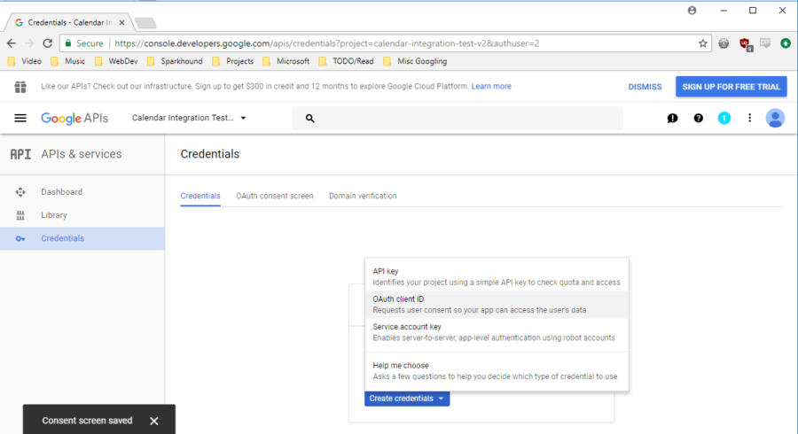The image size is (798, 434).
Task: Click SIGN UP FOR FREE TRIAL button
Action: click(731, 87)
